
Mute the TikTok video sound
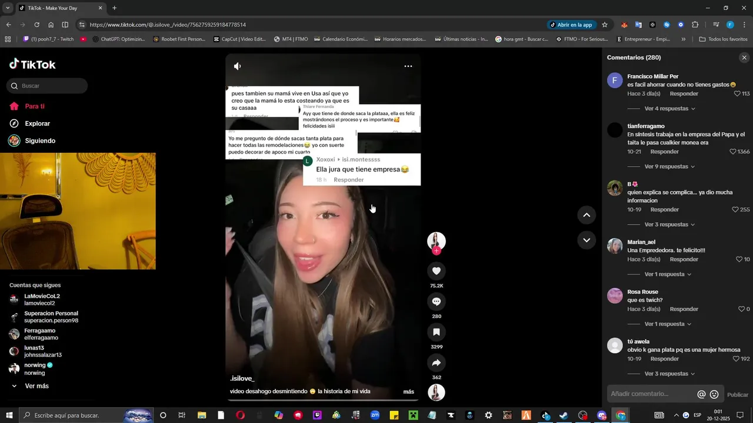coord(237,66)
